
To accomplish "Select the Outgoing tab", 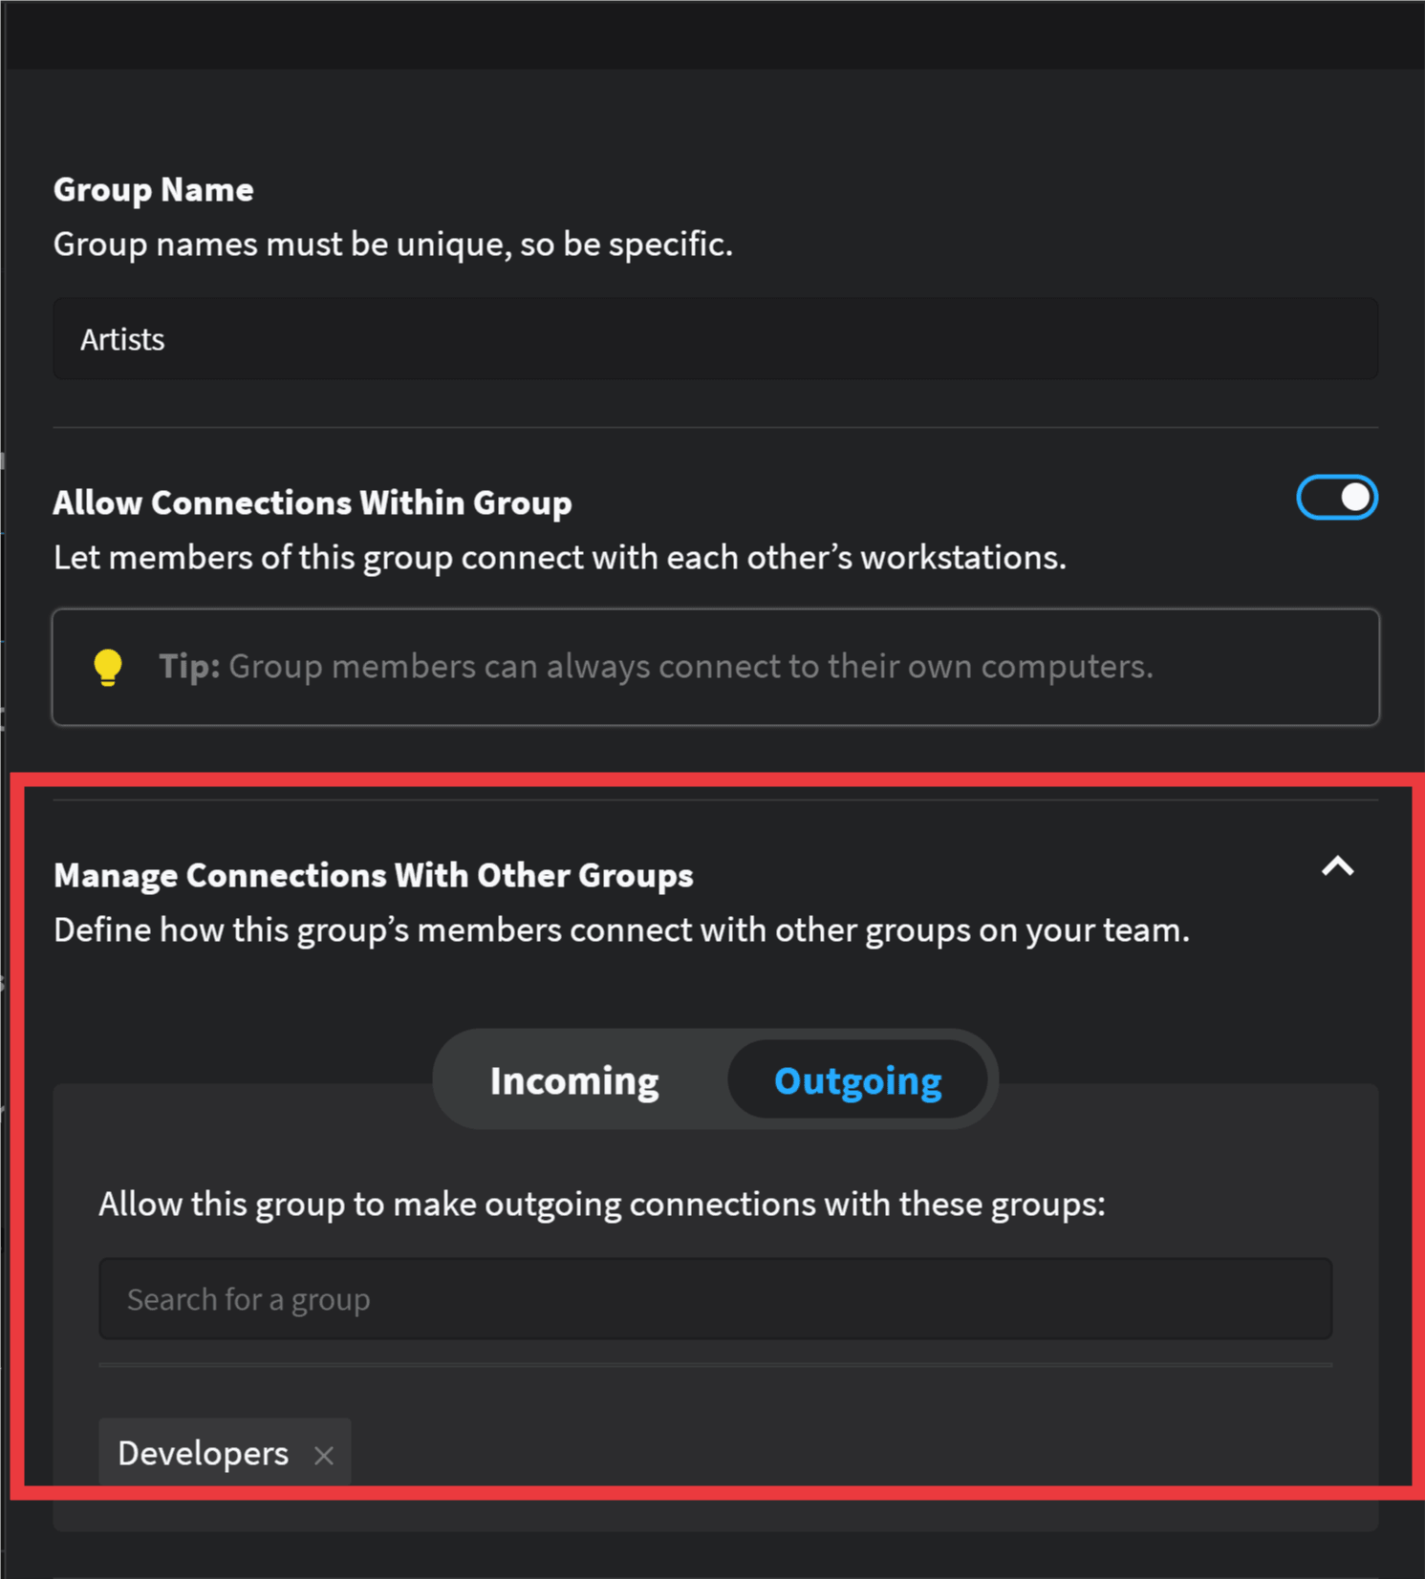I will click(857, 1080).
